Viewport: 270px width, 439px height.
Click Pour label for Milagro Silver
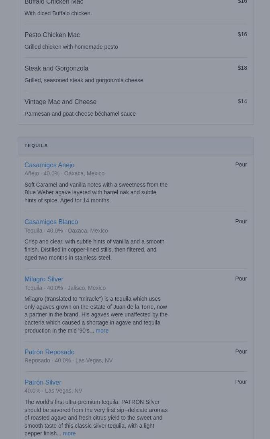pyautogui.click(x=241, y=279)
